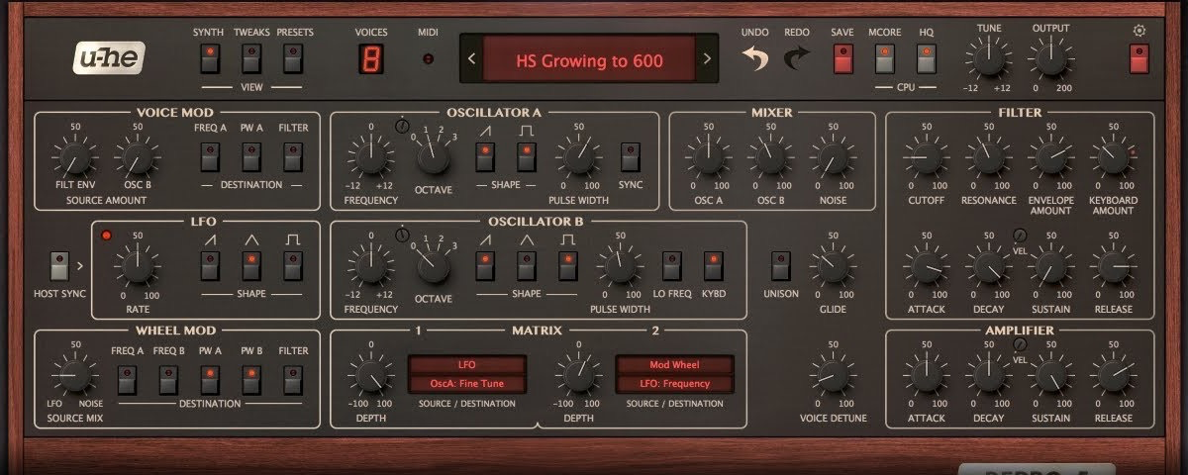Click the LFO RATE knob
Screen dimensions: 1188x475
pyautogui.click(x=137, y=265)
